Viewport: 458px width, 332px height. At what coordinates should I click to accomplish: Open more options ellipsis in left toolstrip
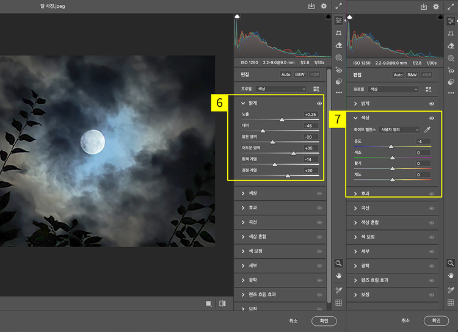(x=338, y=93)
